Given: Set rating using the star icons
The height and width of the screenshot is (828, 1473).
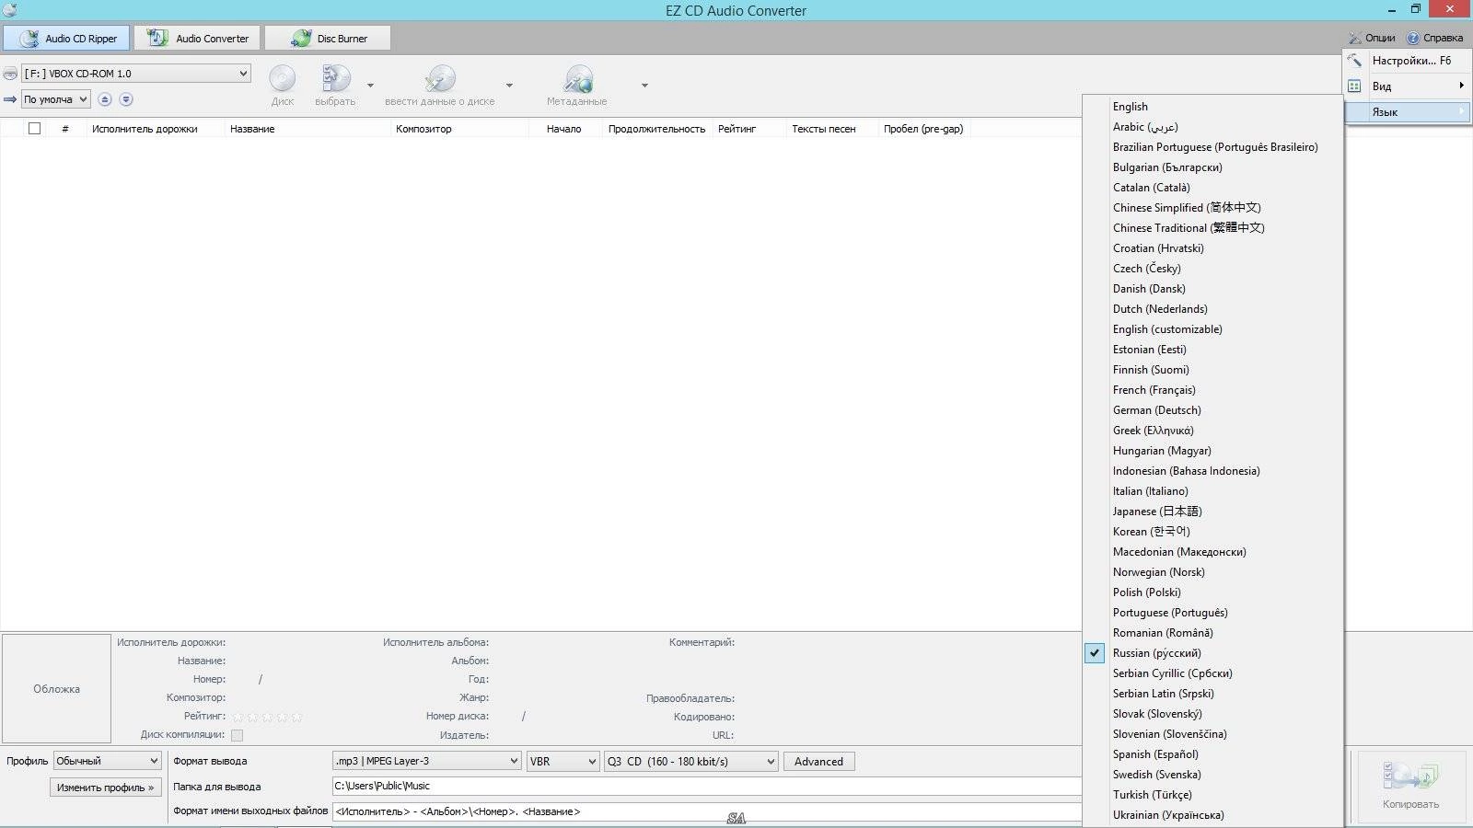Looking at the screenshot, I should (x=267, y=716).
